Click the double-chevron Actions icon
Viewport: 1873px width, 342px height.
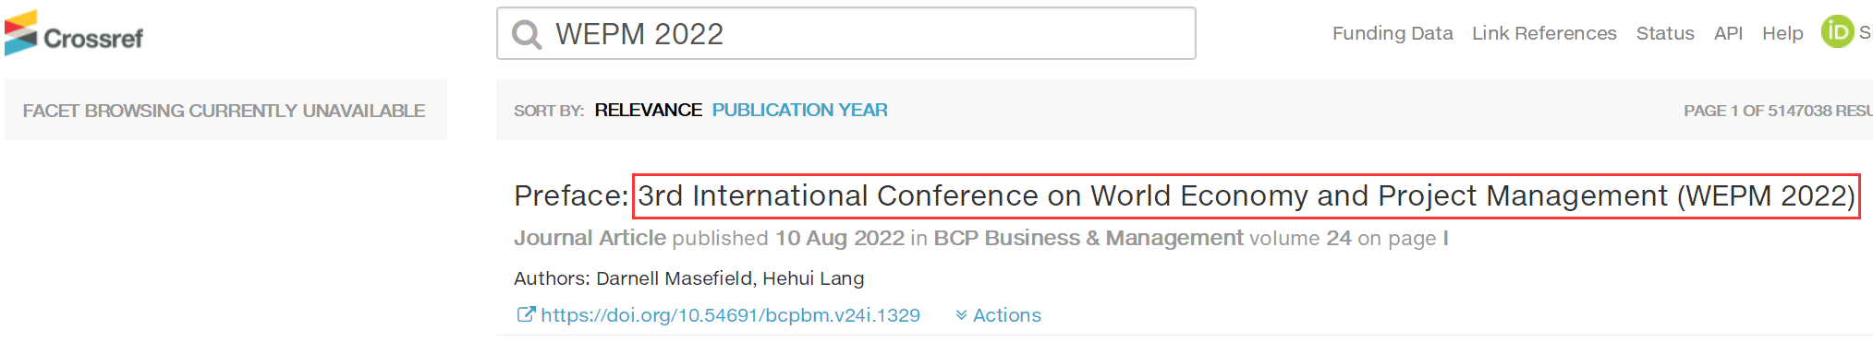click(x=961, y=315)
